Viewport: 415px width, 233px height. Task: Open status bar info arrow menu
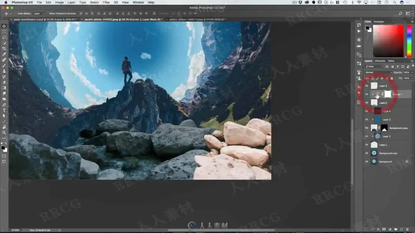tap(60, 230)
